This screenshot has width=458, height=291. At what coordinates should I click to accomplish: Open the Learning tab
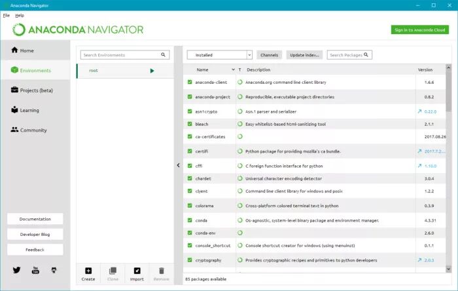[x=35, y=110]
